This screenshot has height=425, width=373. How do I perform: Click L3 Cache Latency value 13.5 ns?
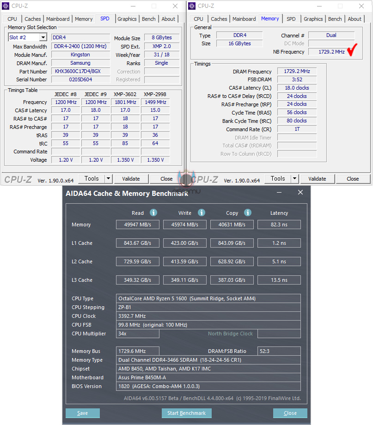coord(279,280)
